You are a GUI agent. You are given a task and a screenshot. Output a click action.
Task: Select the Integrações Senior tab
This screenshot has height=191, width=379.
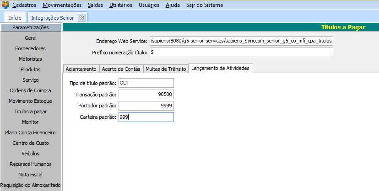point(53,18)
